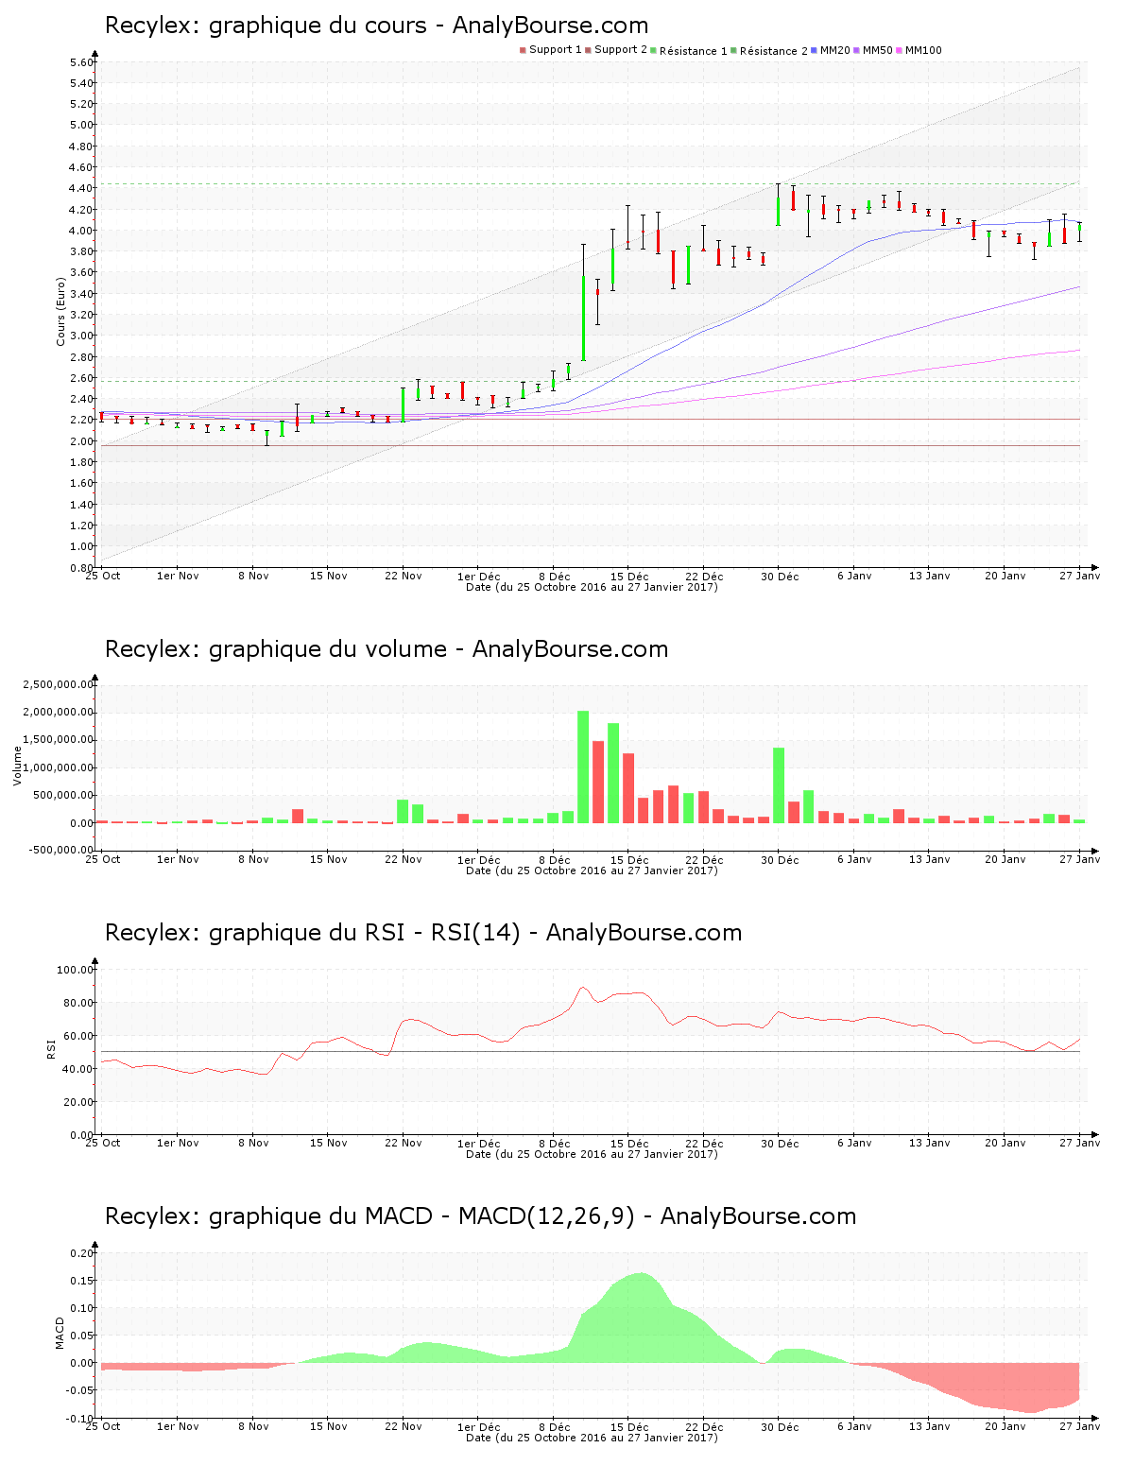Click the green Résistance 1 legend square
Screen dimensions: 1134x1465
click(654, 50)
